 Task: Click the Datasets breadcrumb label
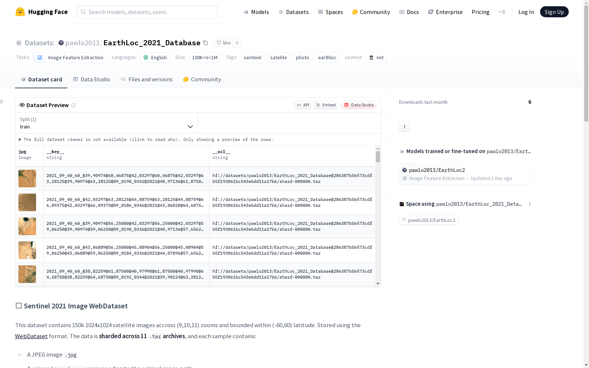click(x=40, y=43)
